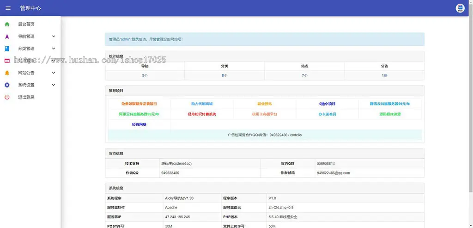
Task: Click the blue gear icon for 系统设置
Action: 7,85
